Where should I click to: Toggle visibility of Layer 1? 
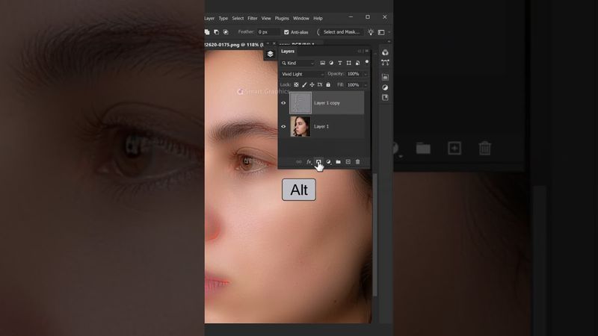click(283, 127)
